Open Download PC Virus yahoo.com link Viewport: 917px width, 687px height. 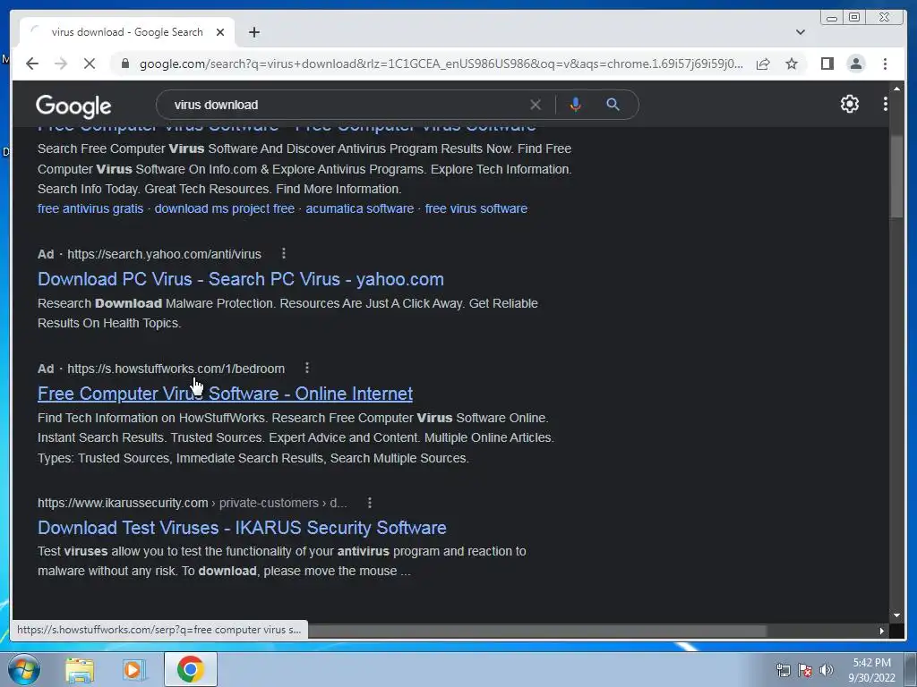pyautogui.click(x=240, y=279)
